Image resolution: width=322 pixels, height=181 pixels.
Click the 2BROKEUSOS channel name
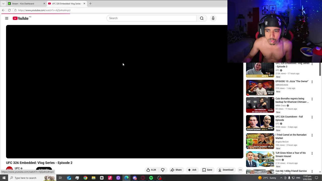pos(282,85)
